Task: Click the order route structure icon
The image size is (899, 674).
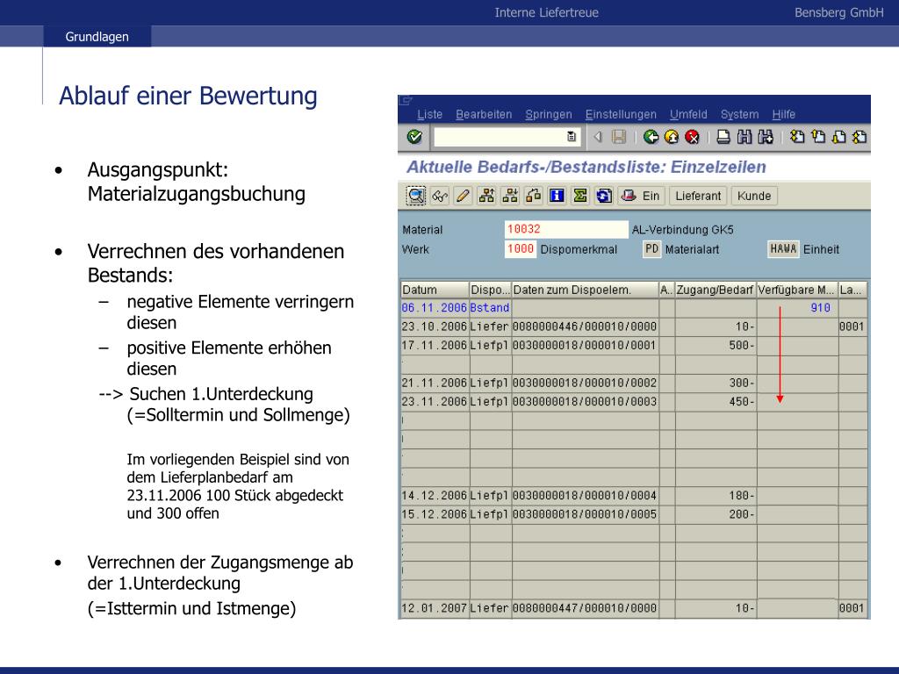Action: (x=533, y=196)
